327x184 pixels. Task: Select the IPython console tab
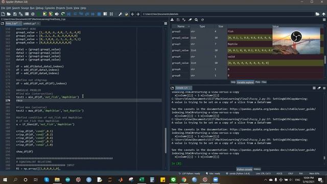(244, 169)
